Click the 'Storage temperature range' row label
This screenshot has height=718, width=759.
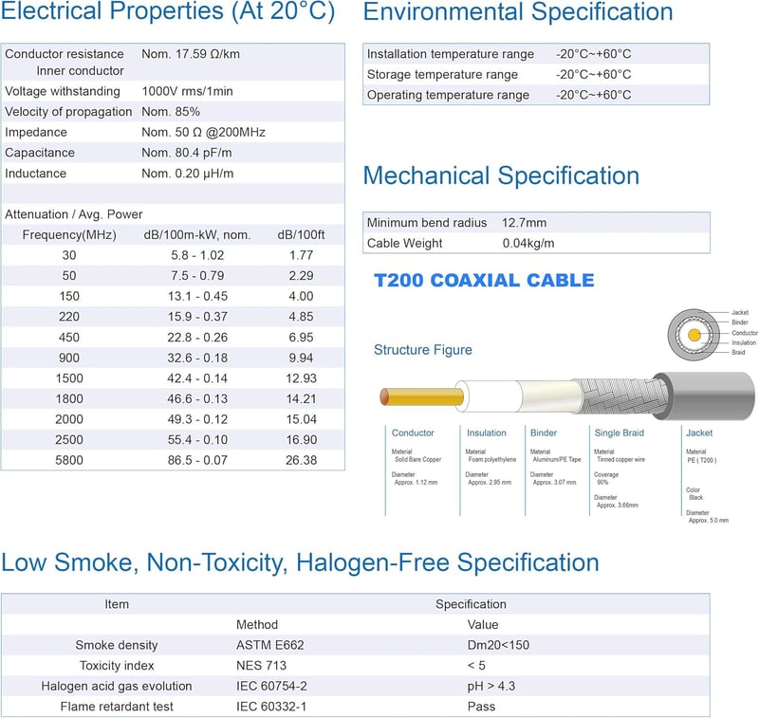tap(442, 75)
